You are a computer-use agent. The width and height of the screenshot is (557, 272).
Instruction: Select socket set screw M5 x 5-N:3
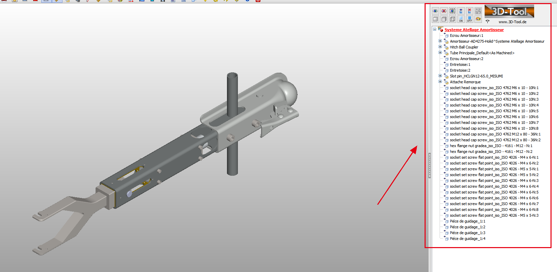pyautogui.click(x=494, y=215)
